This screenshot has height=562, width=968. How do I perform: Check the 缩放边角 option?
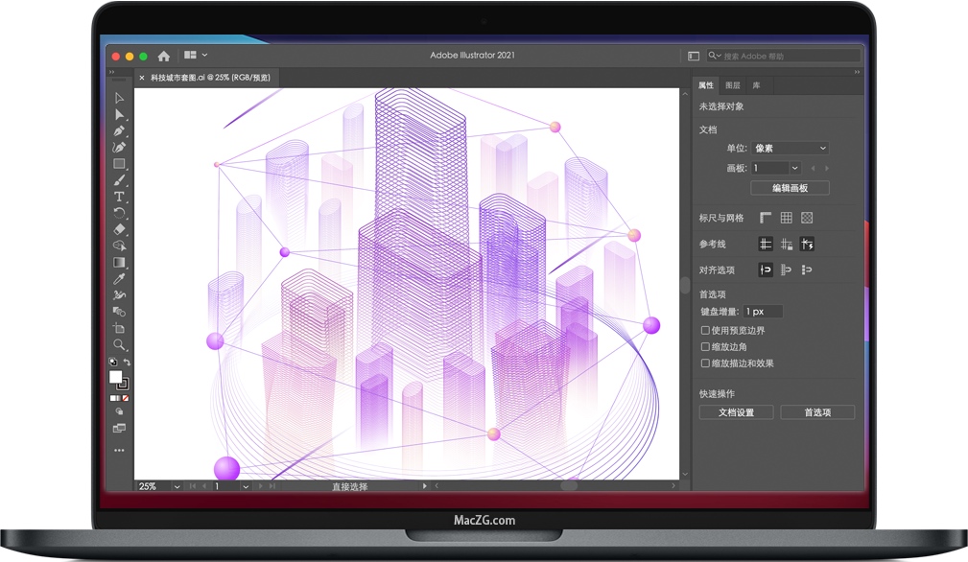[705, 346]
